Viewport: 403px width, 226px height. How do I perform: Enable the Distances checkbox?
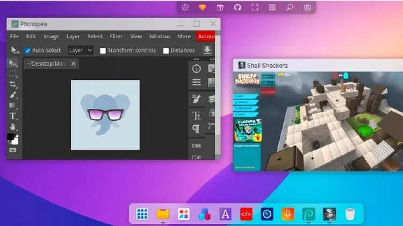coord(166,50)
